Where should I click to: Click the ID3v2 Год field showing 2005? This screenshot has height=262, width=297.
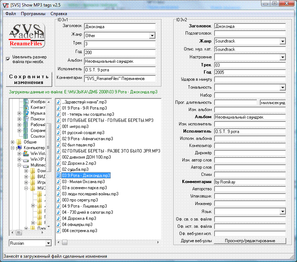[x=250, y=72]
